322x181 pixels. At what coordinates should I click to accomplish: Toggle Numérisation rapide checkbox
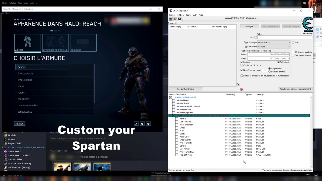click(x=242, y=70)
